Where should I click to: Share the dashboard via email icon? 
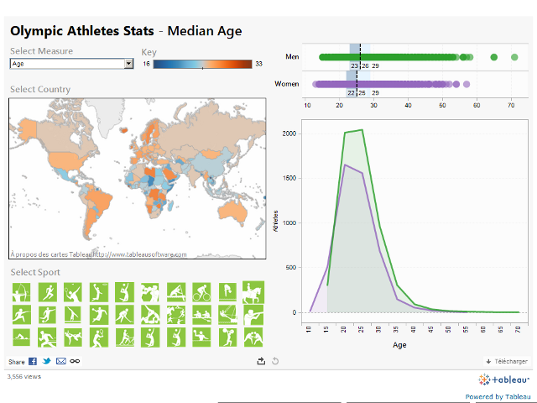pos(60,361)
